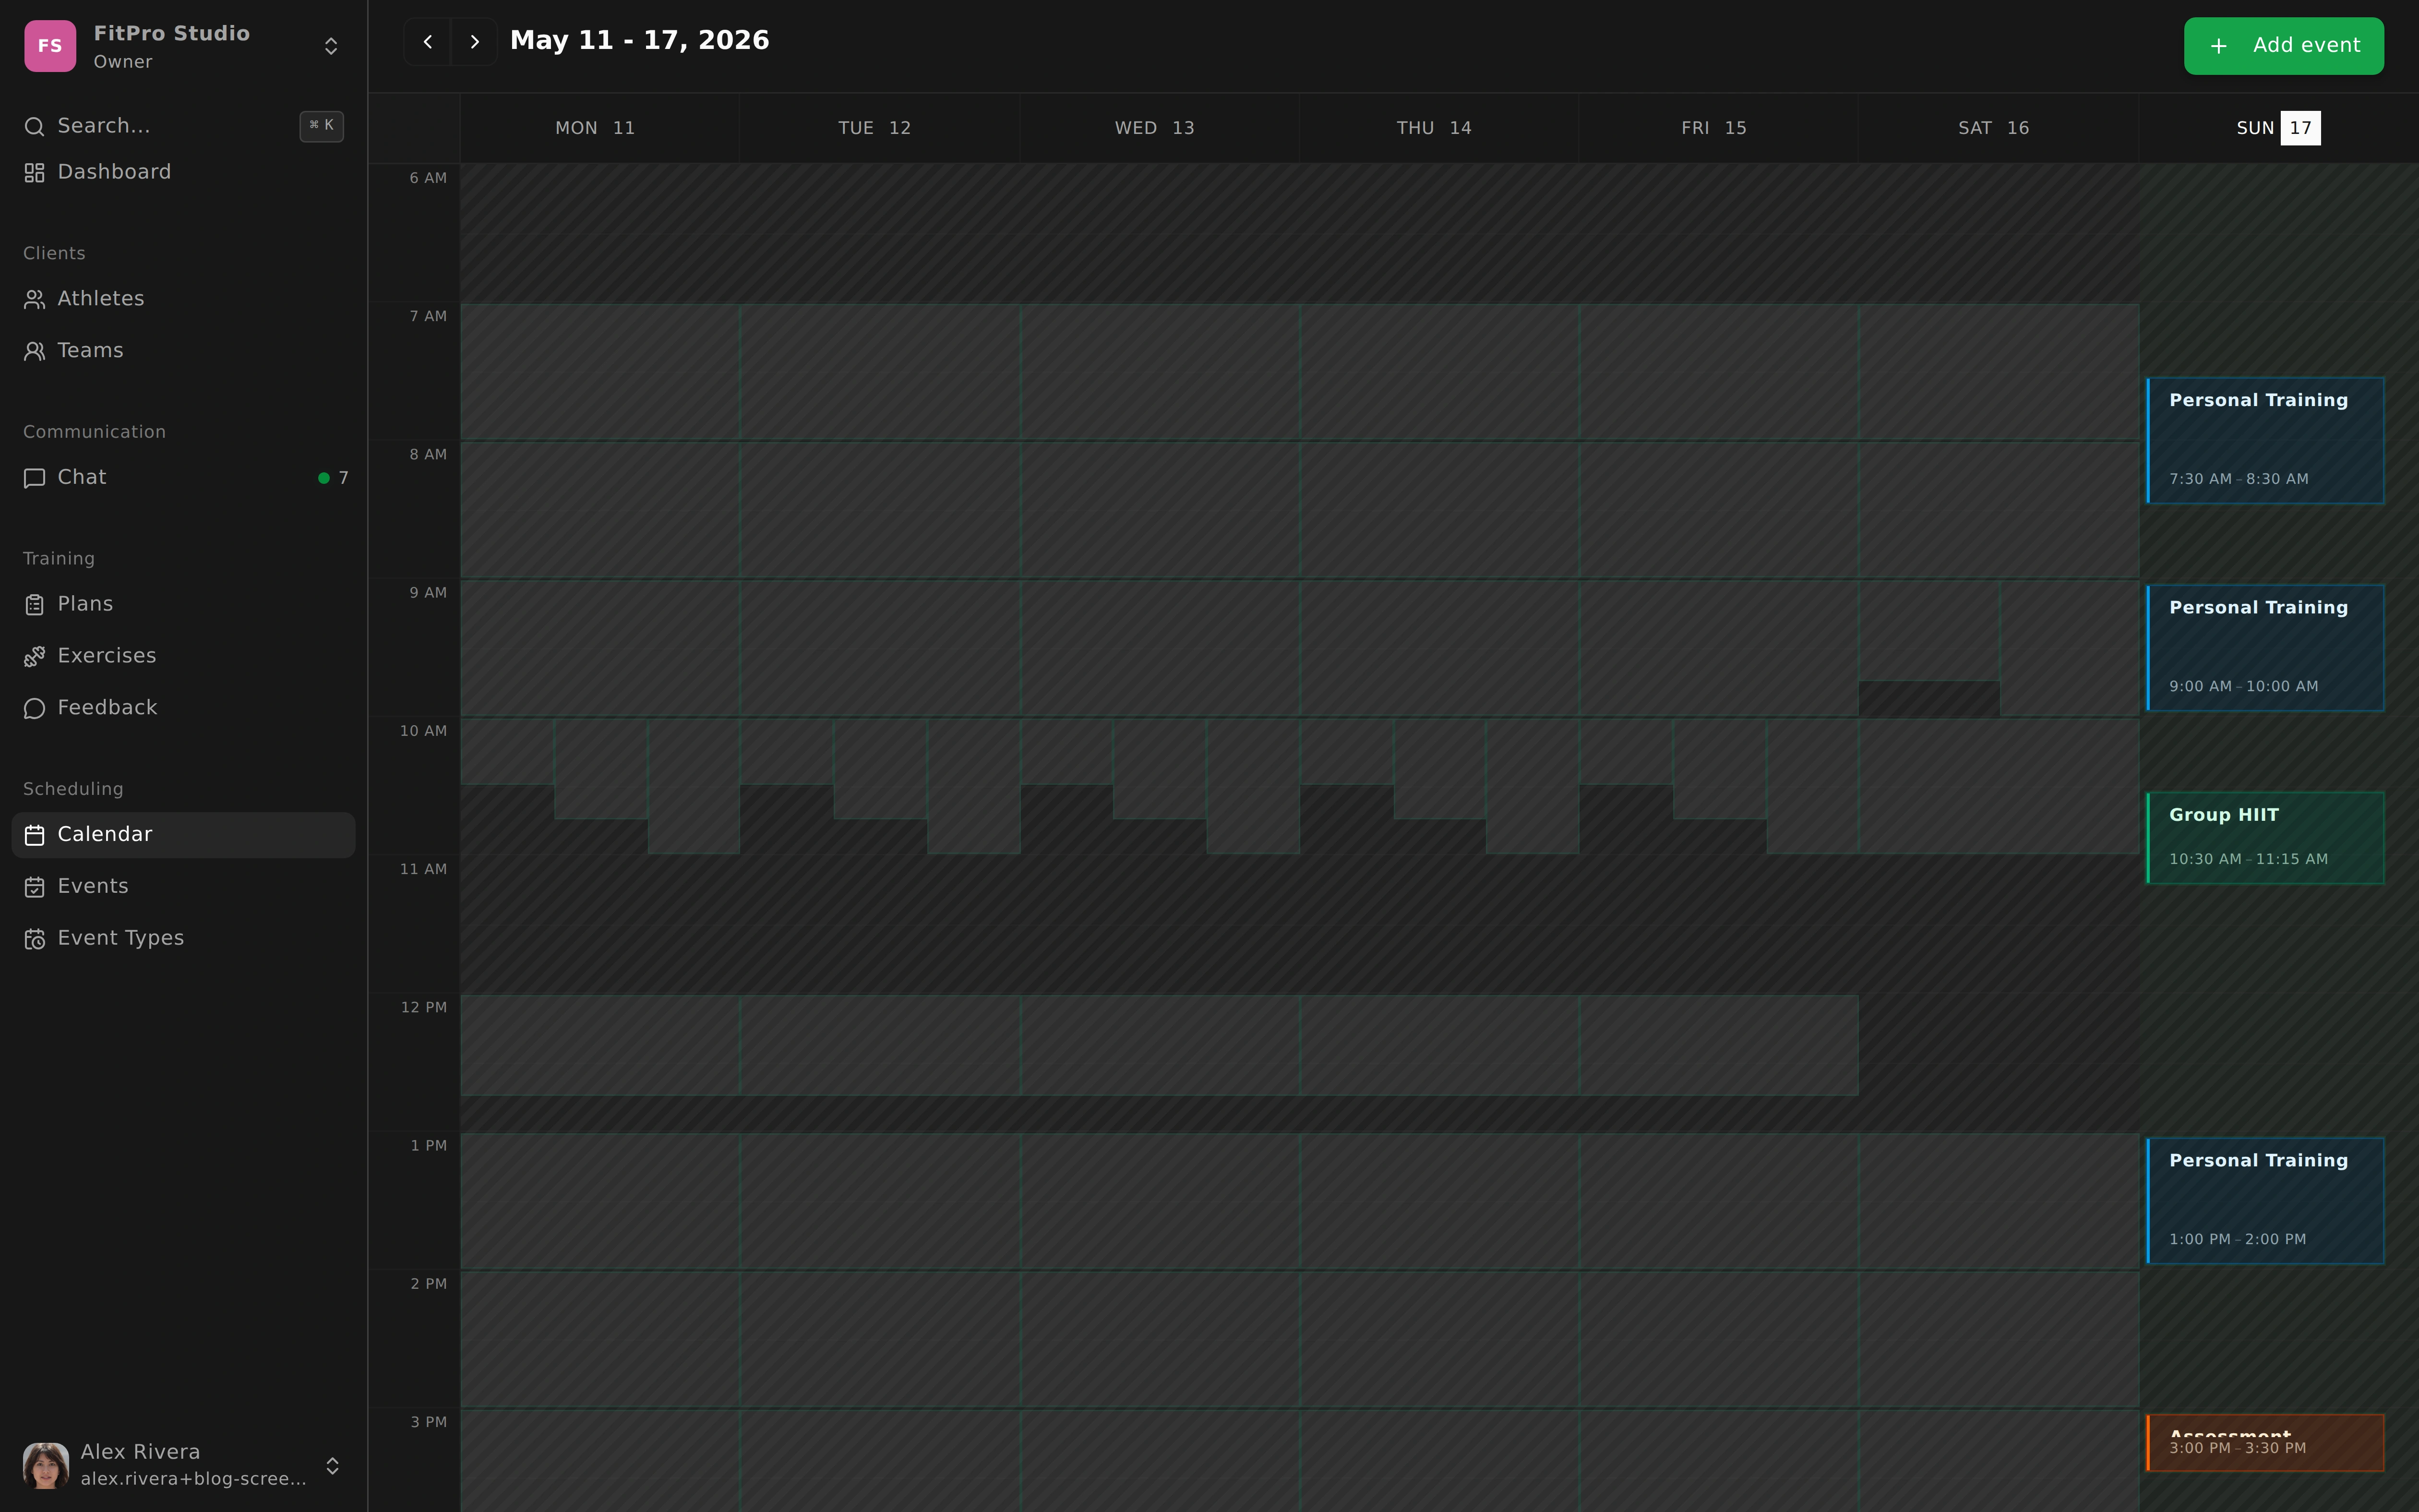Screen dimensions: 2419x1512
Task: Open the Group HIIT 10:30 AM event
Action: pos(2265,838)
